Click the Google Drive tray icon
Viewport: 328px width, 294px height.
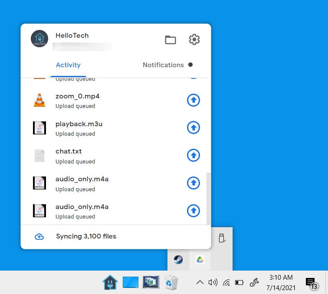(x=200, y=260)
